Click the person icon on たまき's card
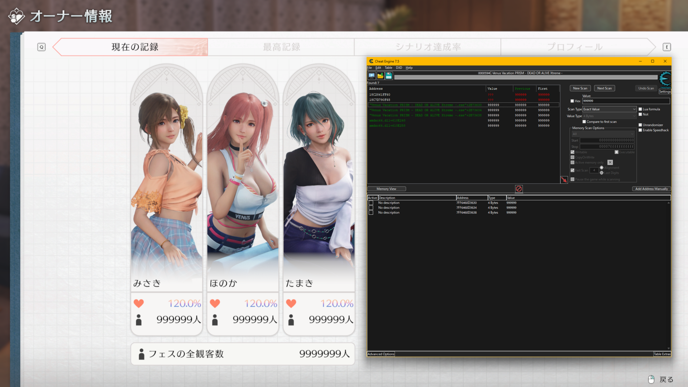The width and height of the screenshot is (688, 387). (x=291, y=320)
